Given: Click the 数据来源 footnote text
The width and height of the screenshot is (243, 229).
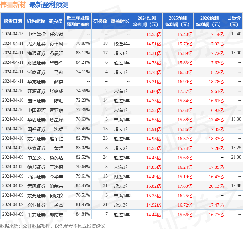Looking at the screenshot, I should (53, 226).
